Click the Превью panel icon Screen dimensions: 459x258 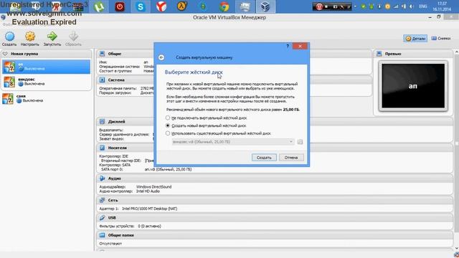[379, 54]
